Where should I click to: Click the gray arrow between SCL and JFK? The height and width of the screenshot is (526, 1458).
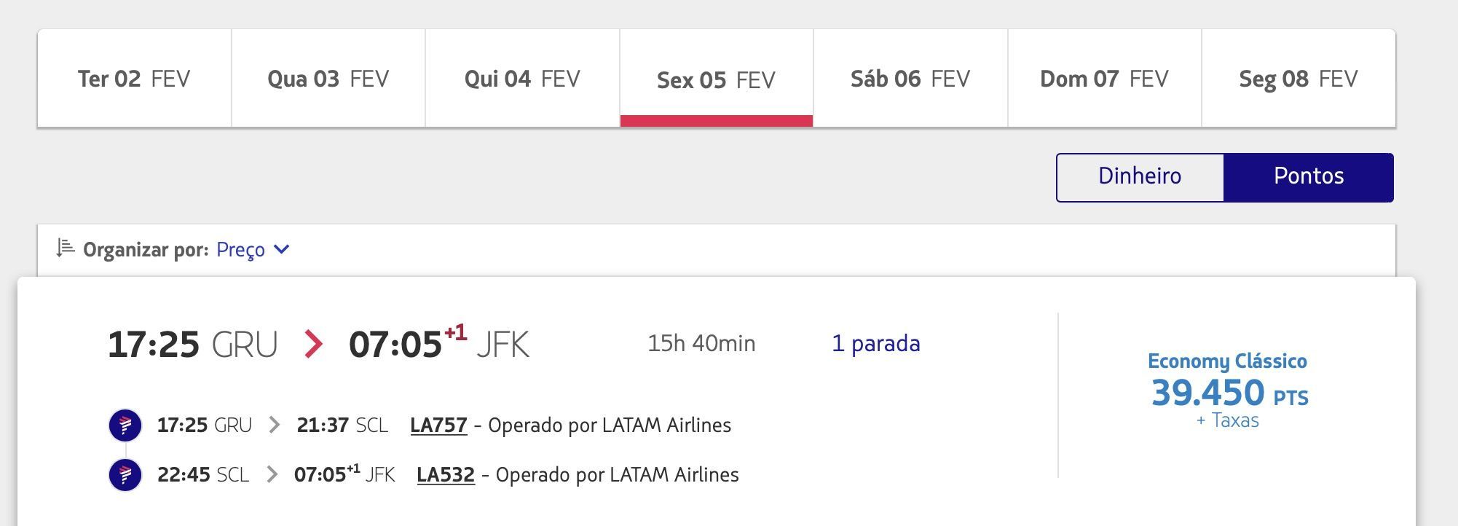click(272, 474)
